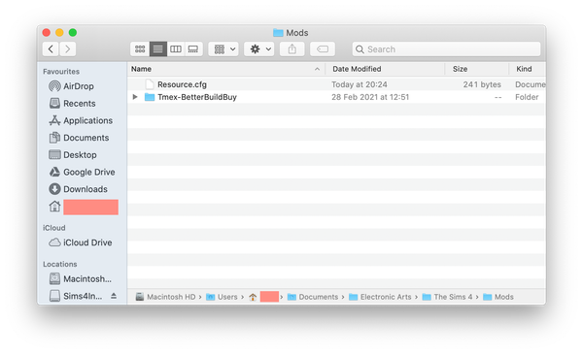Image resolution: width=583 pixels, height=354 pixels.
Task: Select the Resource.cfg file
Action: (182, 84)
